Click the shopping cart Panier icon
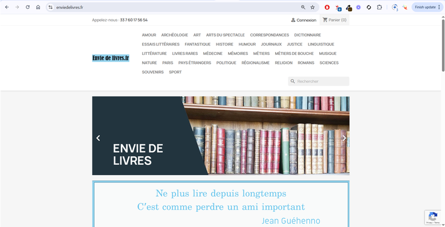445x227 pixels. pyautogui.click(x=325, y=20)
